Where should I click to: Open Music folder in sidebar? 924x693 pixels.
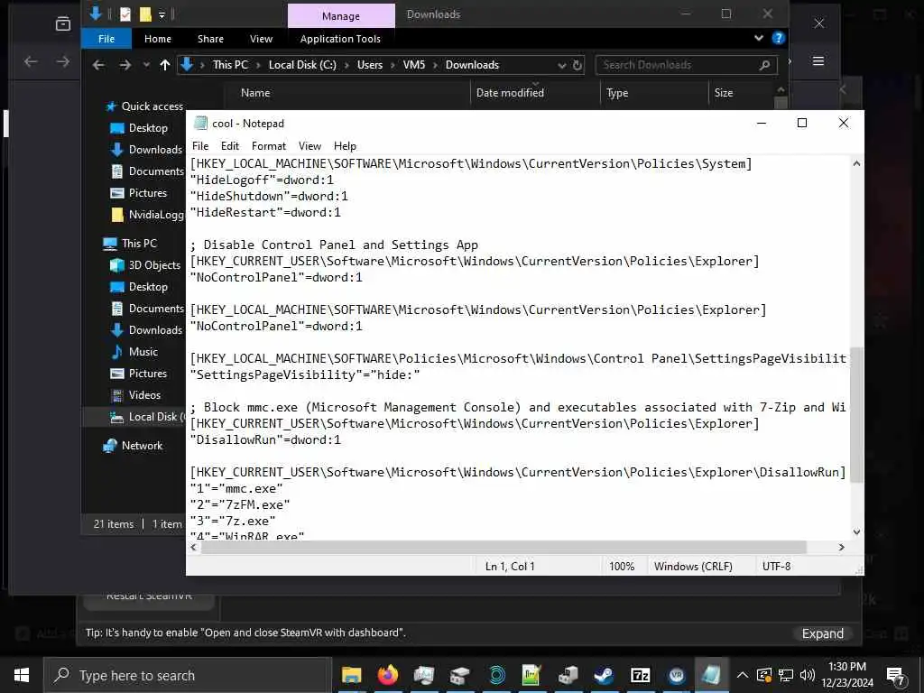click(143, 352)
